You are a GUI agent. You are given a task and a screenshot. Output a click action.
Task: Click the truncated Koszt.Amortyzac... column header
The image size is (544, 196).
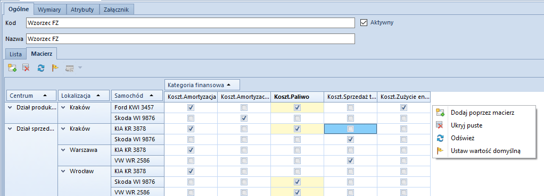(x=244, y=97)
